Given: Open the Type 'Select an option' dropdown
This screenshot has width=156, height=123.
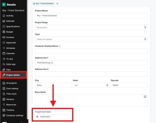Looking at the screenshot, I should click(91, 39).
